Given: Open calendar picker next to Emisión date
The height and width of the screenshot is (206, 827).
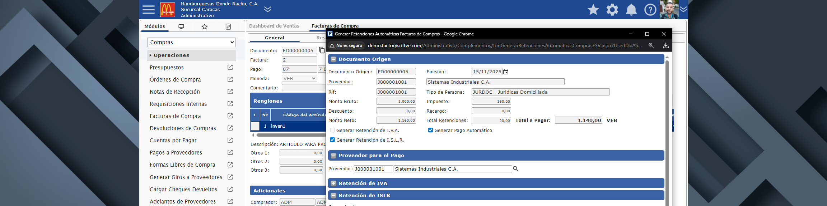Looking at the screenshot, I should click(506, 72).
